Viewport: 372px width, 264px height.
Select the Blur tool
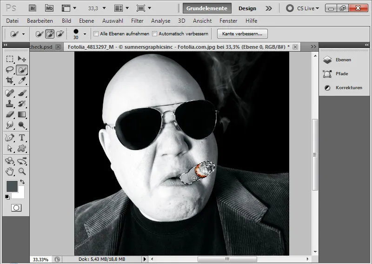(10, 125)
